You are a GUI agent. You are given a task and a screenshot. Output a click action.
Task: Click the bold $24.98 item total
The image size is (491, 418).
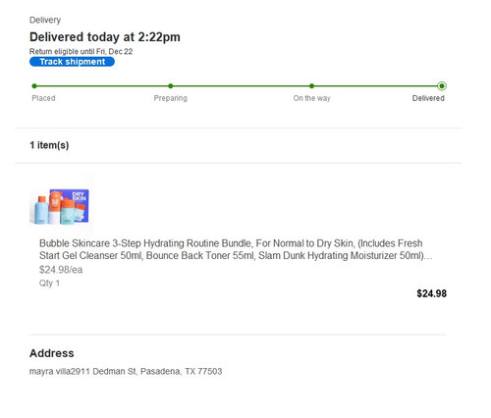point(431,293)
